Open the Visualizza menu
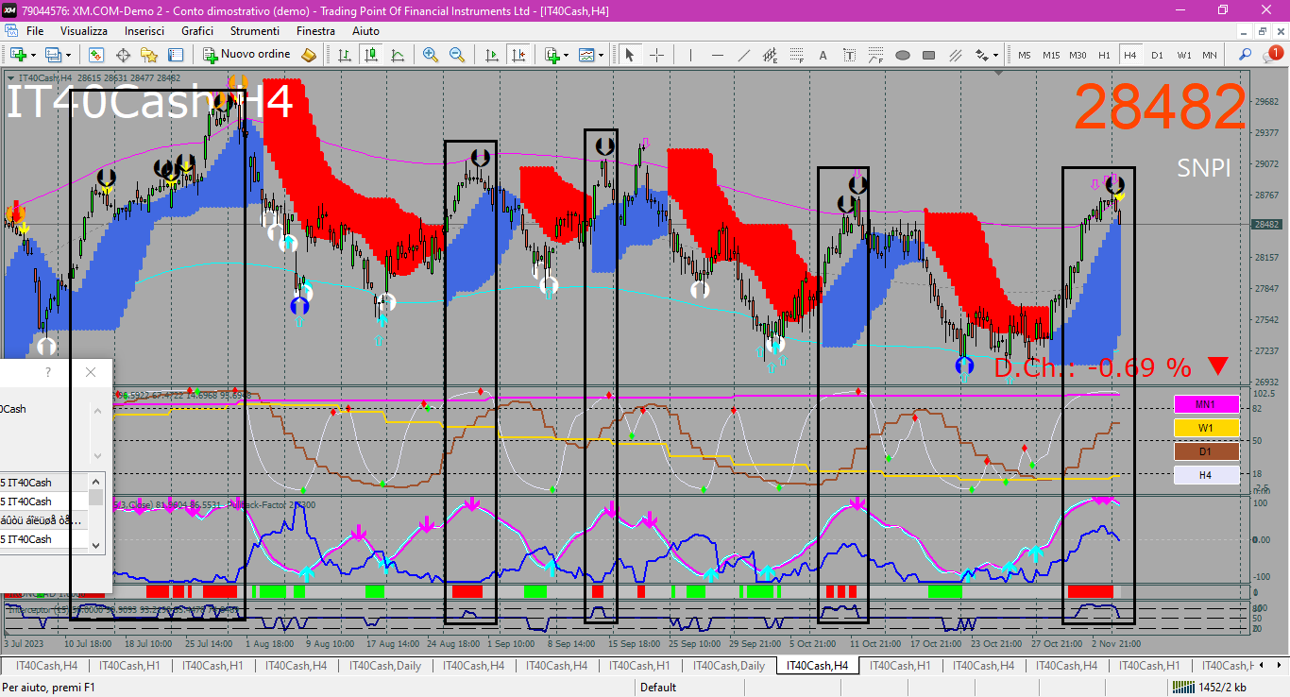Screen dimensions: 1290x697 (x=84, y=30)
